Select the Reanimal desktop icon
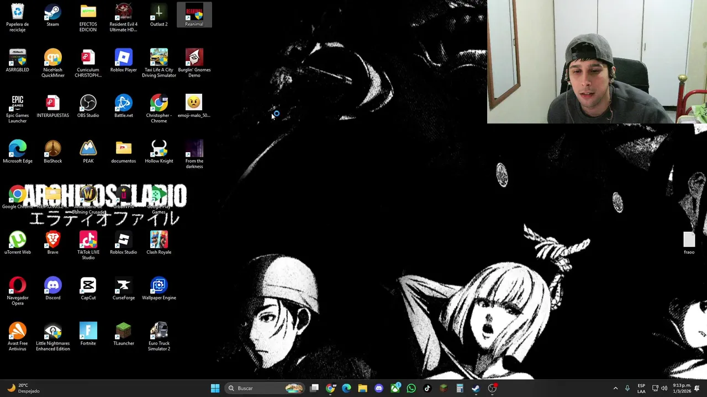The height and width of the screenshot is (397, 707). coord(194,15)
